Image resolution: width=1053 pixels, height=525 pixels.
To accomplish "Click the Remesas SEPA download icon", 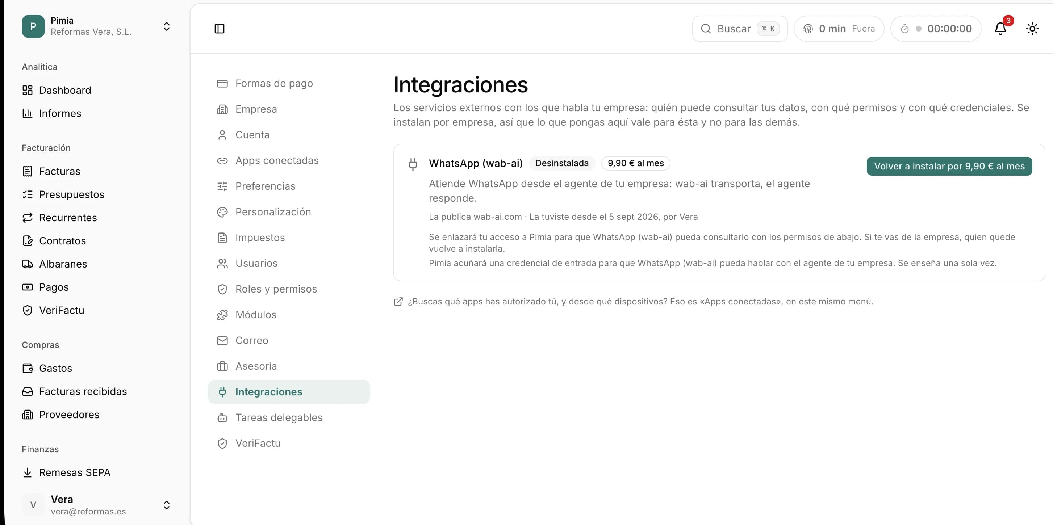I will 28,472.
